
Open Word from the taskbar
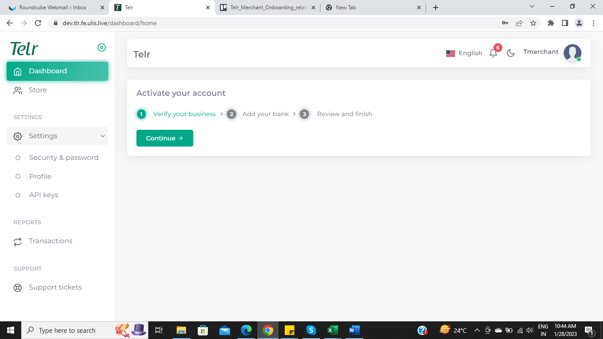coord(354,330)
